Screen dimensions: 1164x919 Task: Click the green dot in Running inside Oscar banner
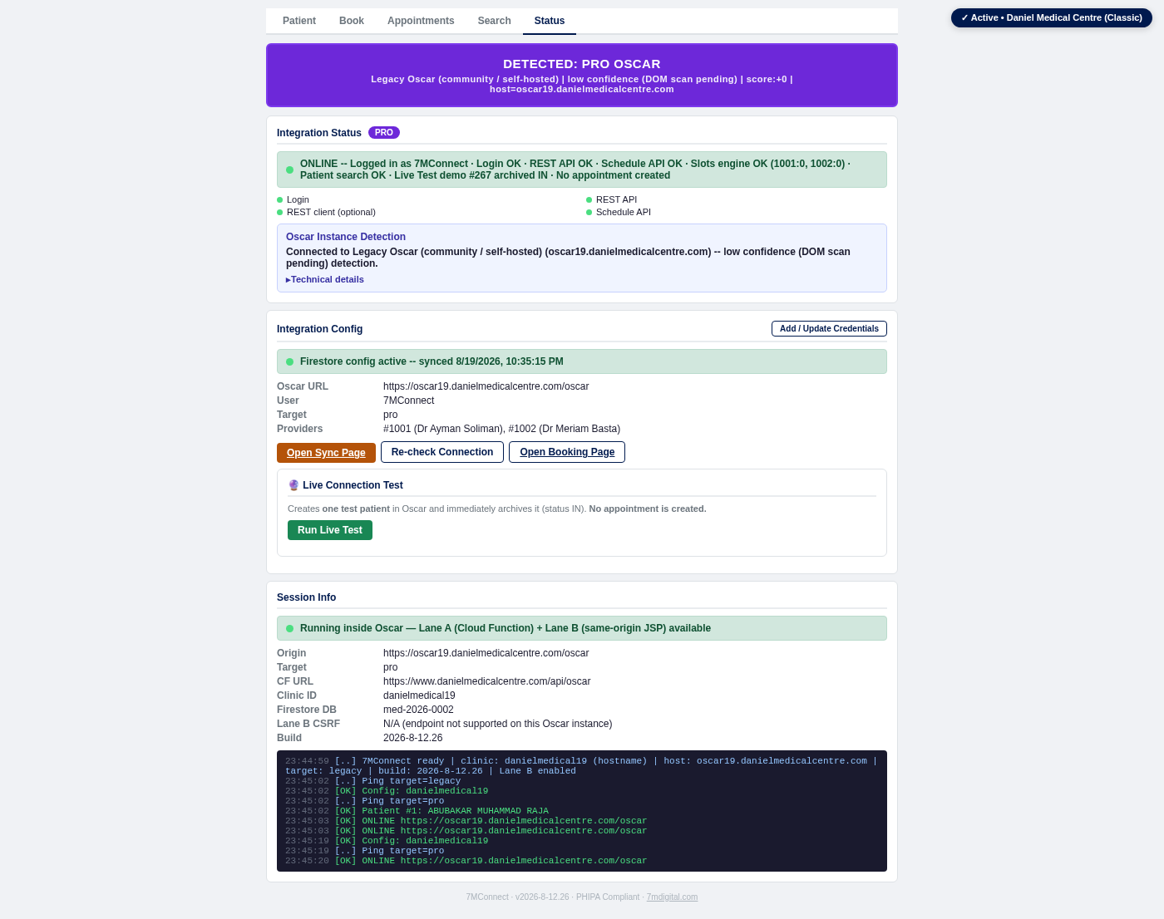[x=290, y=628]
